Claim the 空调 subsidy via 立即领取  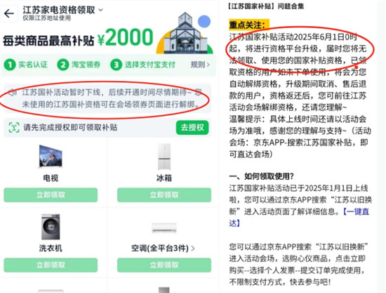164,265
